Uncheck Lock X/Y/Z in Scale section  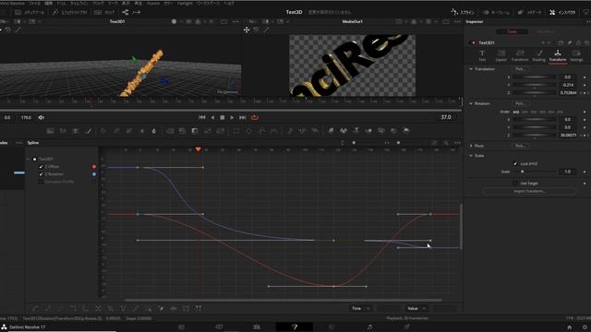coord(515,164)
